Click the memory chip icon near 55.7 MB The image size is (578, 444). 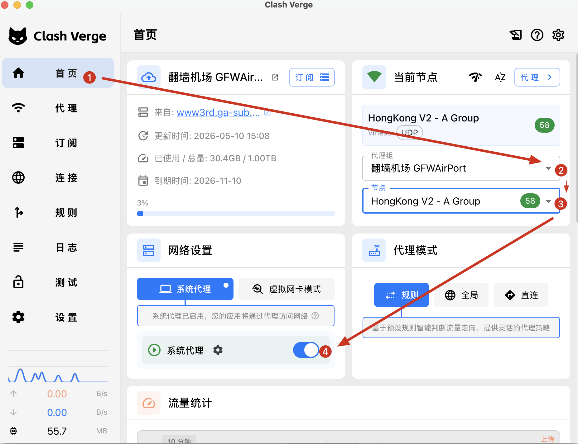[x=13, y=431]
